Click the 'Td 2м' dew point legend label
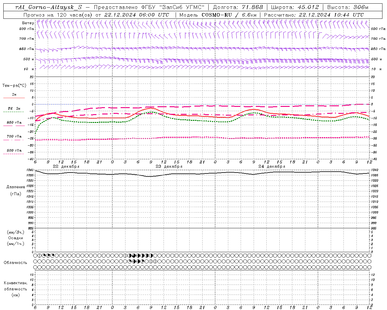Image resolution: width=387 pixels, height=310 pixels. click(x=14, y=108)
